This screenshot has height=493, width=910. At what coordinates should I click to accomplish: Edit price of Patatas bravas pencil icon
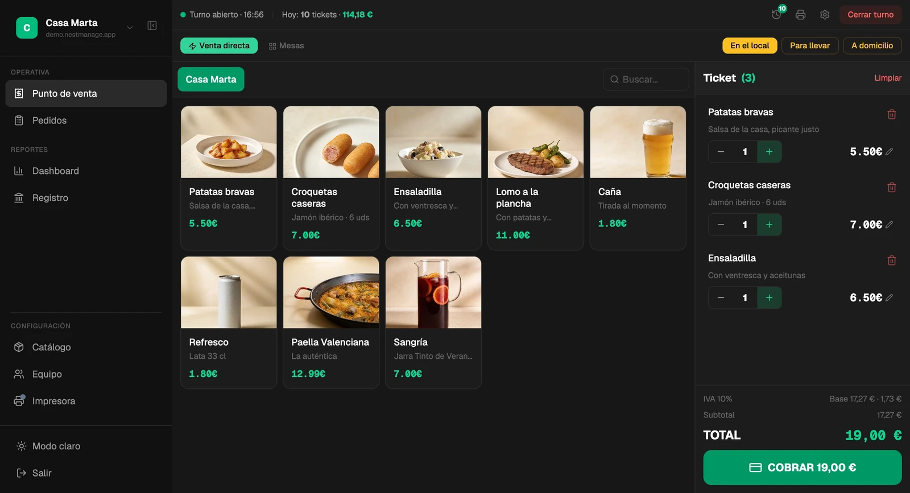point(890,152)
